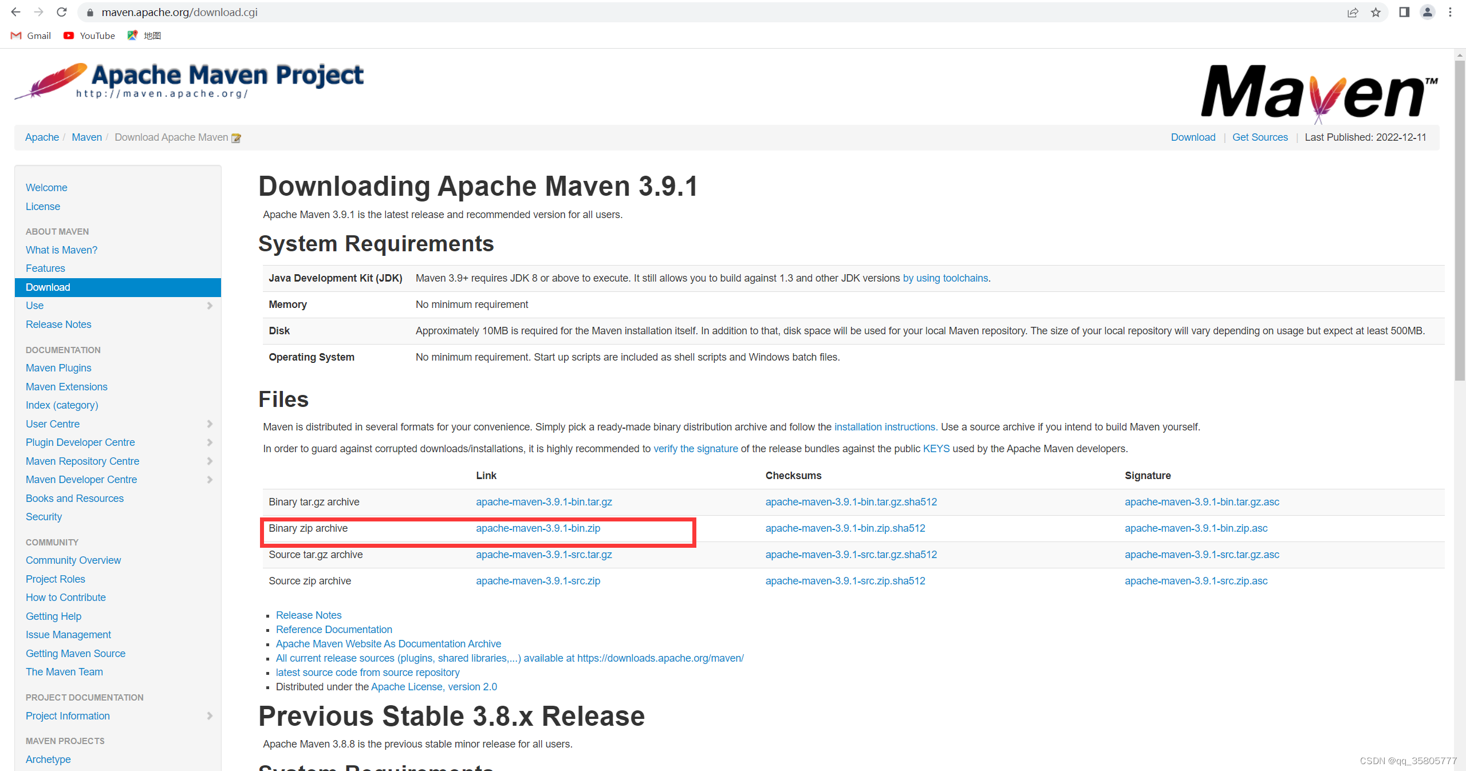Expand Project Information chevron
1466x771 pixels.
tap(210, 716)
